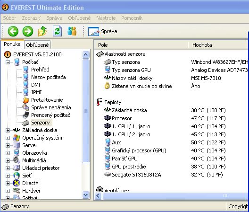Image resolution: width=249 pixels, height=212 pixels.
Task: Expand the Ukladací priestor tree node
Action: pos(8,168)
